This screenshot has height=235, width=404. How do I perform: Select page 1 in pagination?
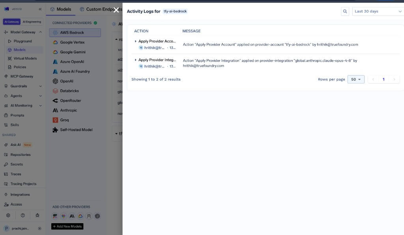(383, 79)
